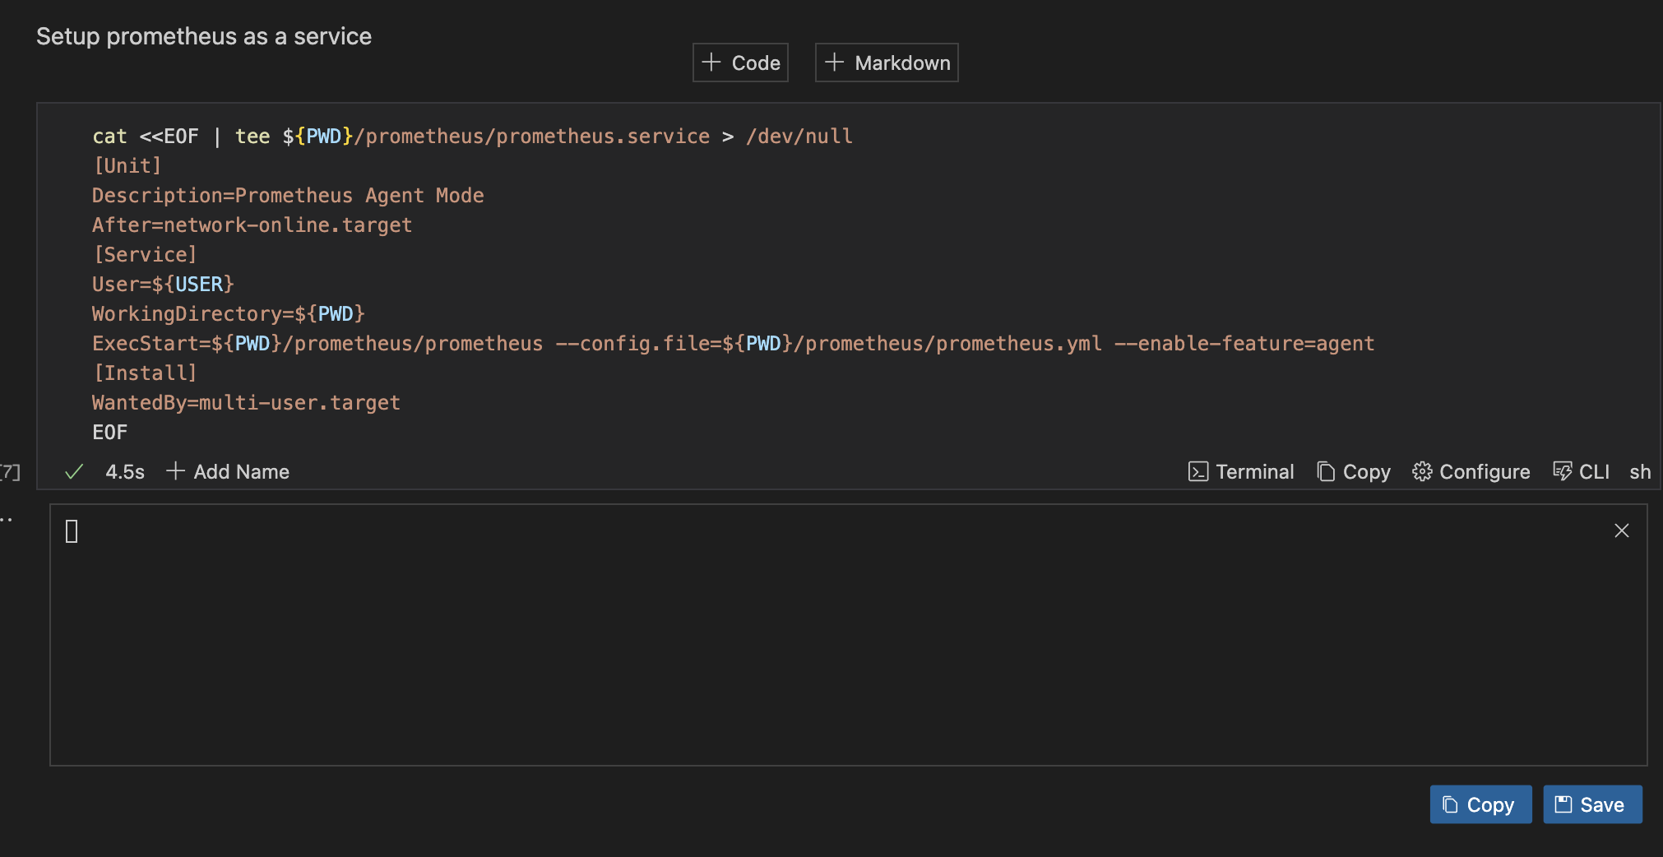Click the '[Service]' section line
The height and width of the screenshot is (857, 1663).
(x=145, y=254)
